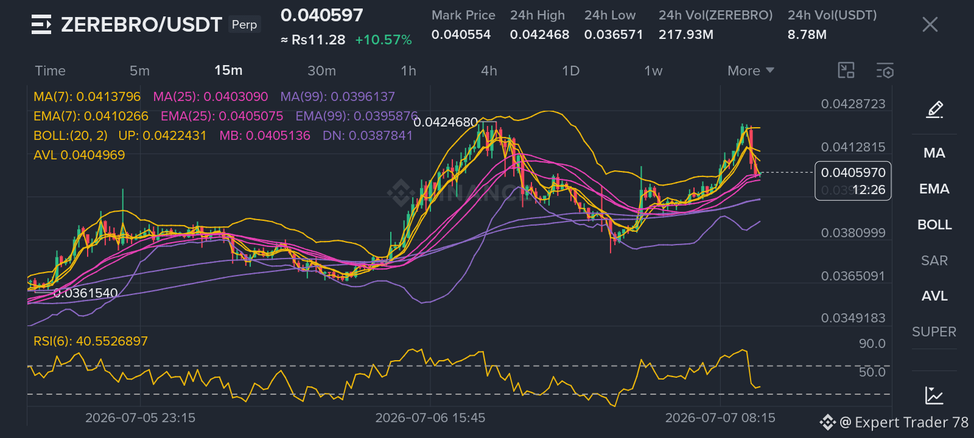Toggle the BOLL indicator in sidebar
Image resolution: width=974 pixels, height=438 pixels.
934,224
